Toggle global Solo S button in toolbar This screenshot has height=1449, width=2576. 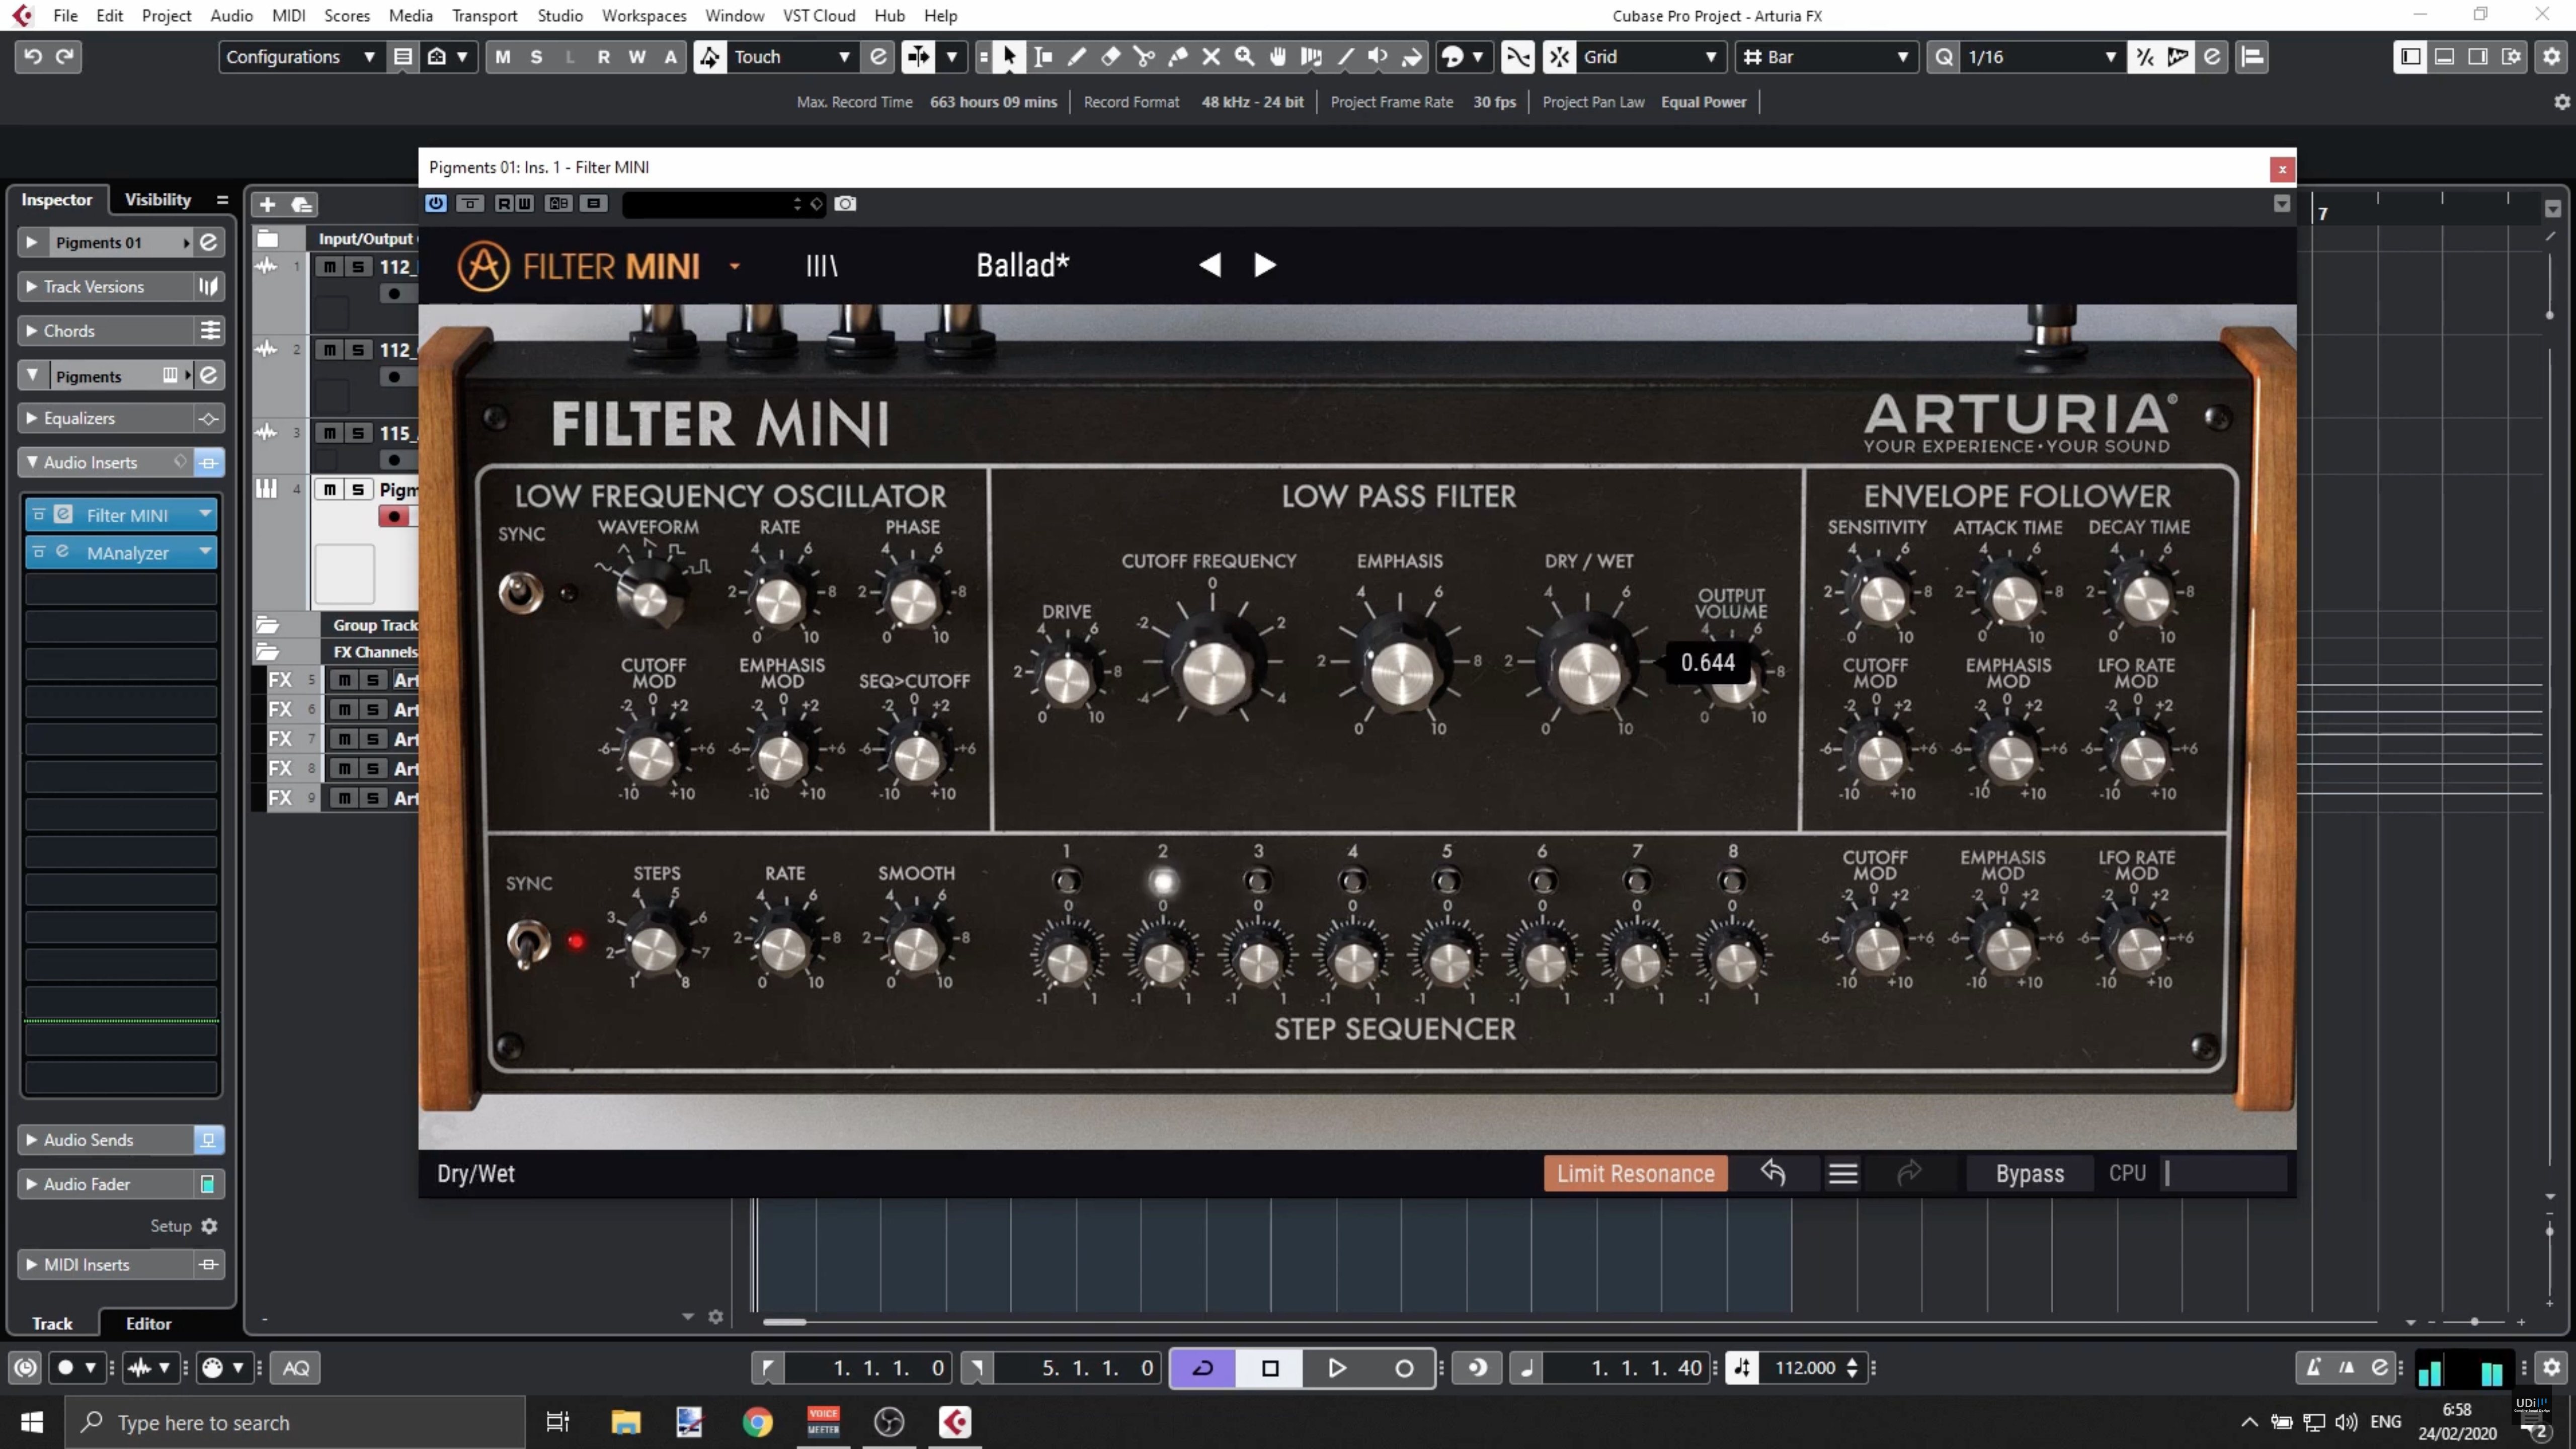pos(536,57)
